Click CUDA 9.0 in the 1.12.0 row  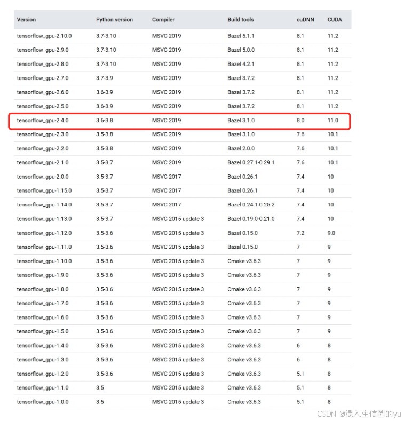coord(331,233)
